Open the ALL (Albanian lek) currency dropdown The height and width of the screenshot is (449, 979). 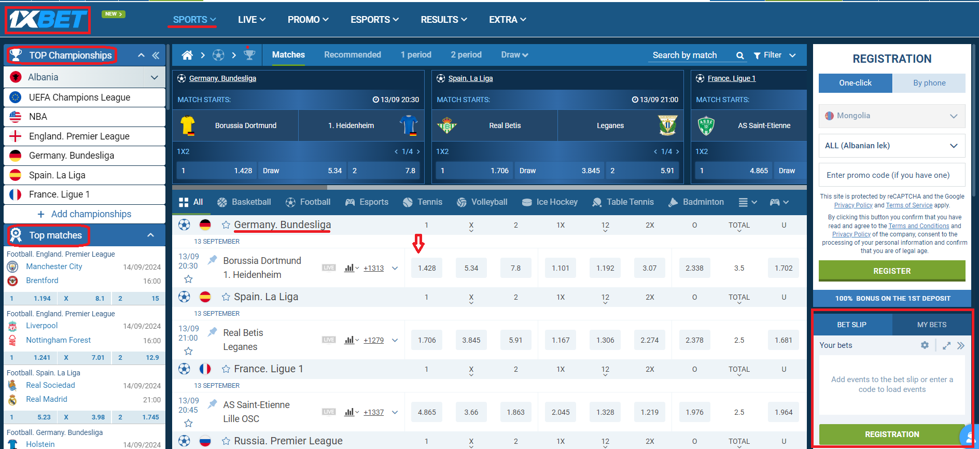[x=892, y=146]
